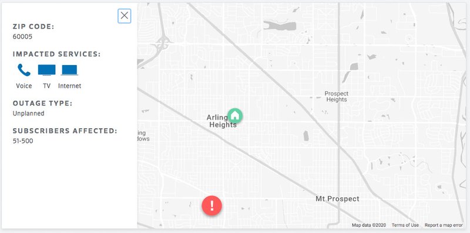Select the red outage alert marker

point(212,205)
